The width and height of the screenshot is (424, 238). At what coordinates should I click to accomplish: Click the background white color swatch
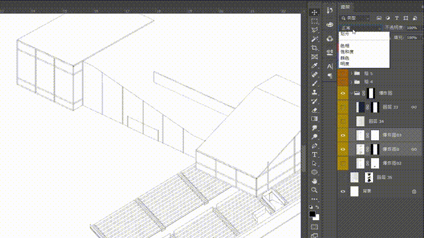[x=317, y=218]
